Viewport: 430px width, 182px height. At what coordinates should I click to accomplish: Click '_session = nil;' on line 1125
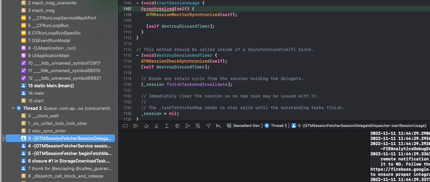click(x=160, y=114)
